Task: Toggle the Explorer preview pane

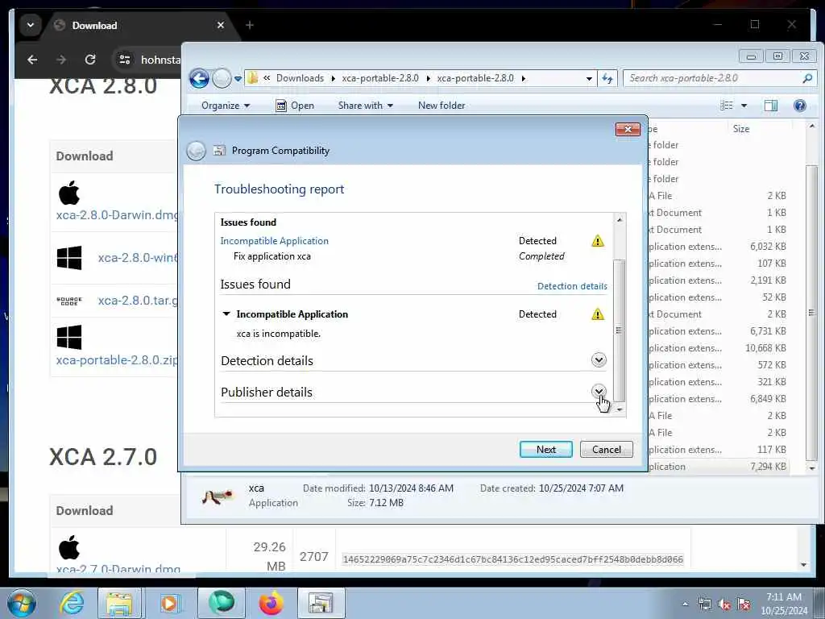Action: (x=771, y=106)
